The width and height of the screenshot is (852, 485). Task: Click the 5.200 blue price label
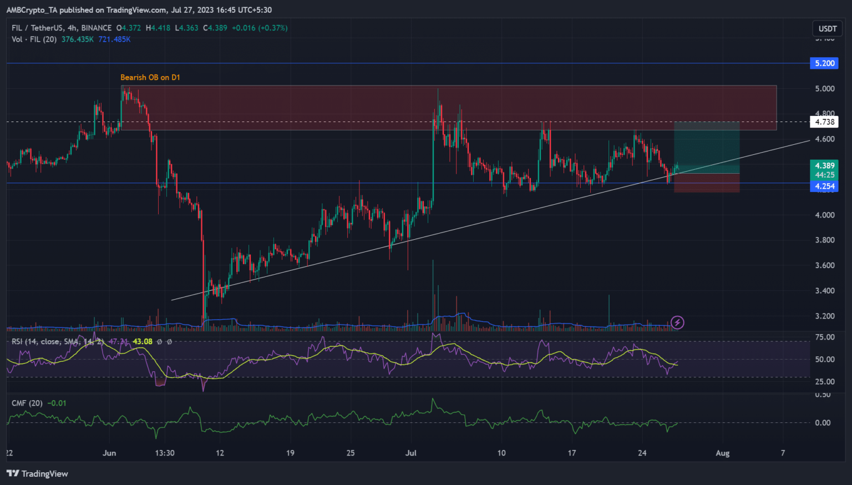click(x=824, y=63)
